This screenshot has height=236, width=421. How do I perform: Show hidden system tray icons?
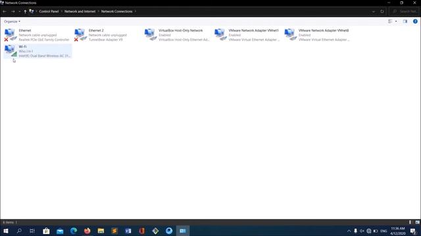[x=349, y=231]
